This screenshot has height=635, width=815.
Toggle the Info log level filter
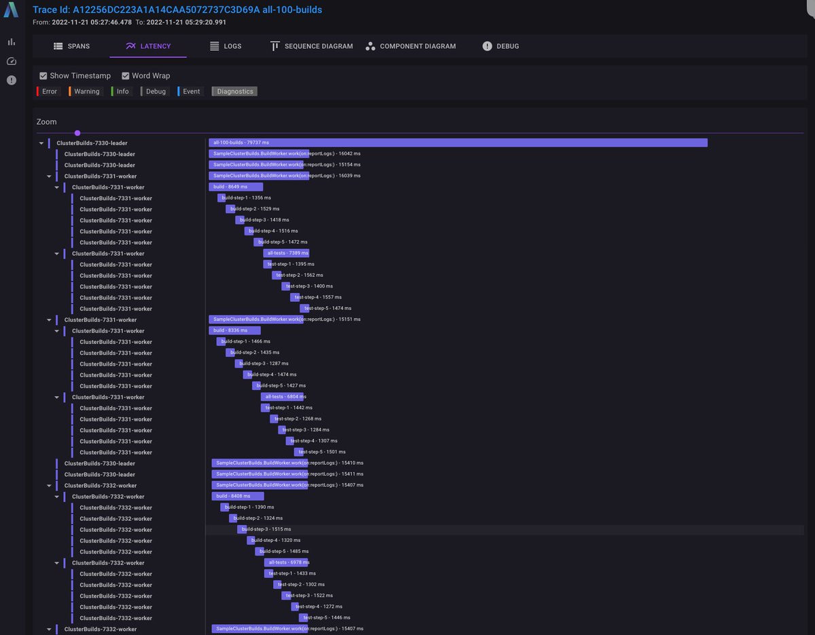click(121, 92)
